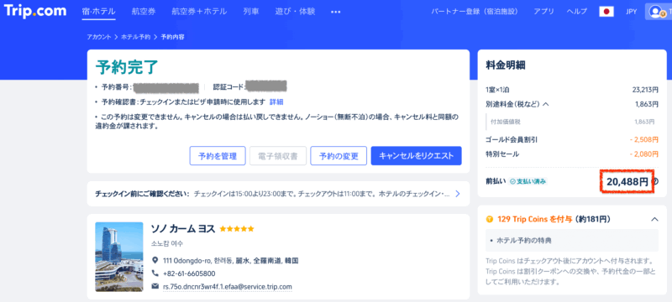Collapse 別途料金(税など) breakdown
Screen dimensions: 672x302
click(545, 103)
